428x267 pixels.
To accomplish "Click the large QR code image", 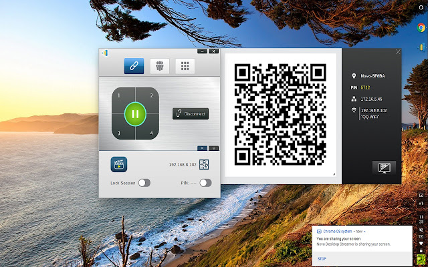I will pos(280,115).
